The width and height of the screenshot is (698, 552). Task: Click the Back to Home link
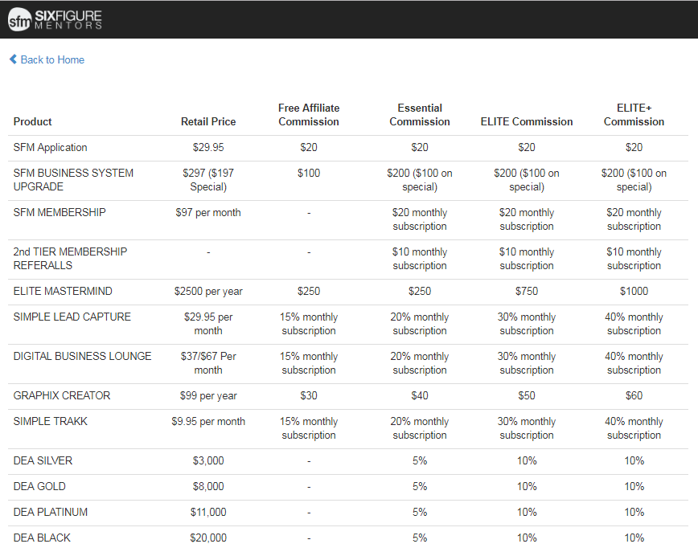pyautogui.click(x=47, y=59)
